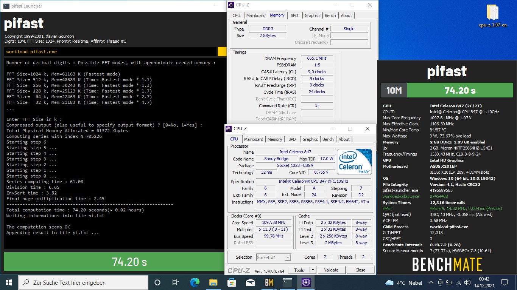This screenshot has height=290, width=517.
Task: Switch to CPU-Z taskbar icon
Action: tap(306, 282)
